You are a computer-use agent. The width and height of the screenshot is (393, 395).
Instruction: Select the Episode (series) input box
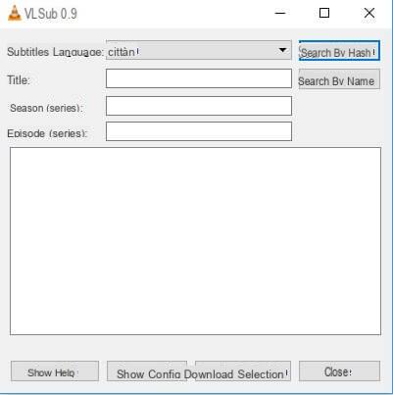199,131
